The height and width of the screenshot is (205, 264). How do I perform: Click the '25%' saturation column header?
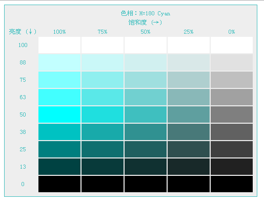click(x=189, y=32)
